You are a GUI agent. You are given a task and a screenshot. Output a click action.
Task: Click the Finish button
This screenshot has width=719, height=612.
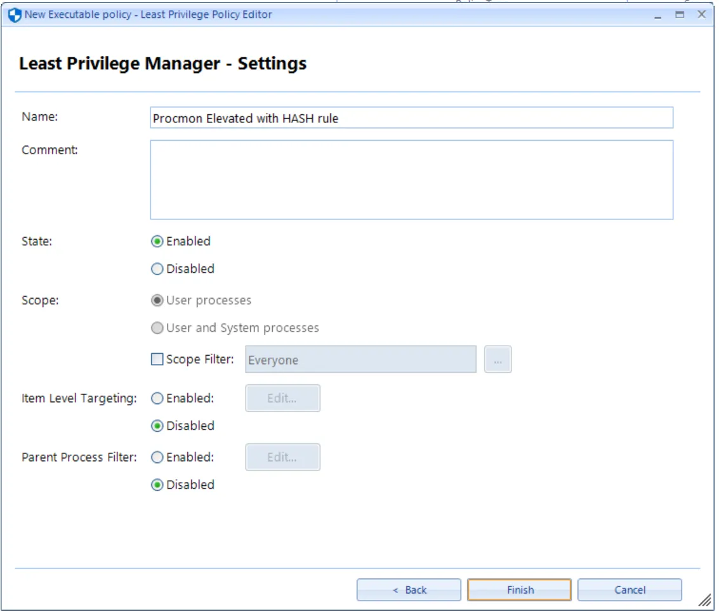[518, 589]
